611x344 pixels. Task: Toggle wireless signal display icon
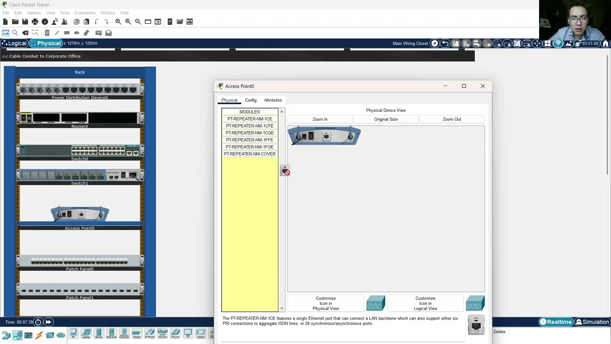coord(558,43)
